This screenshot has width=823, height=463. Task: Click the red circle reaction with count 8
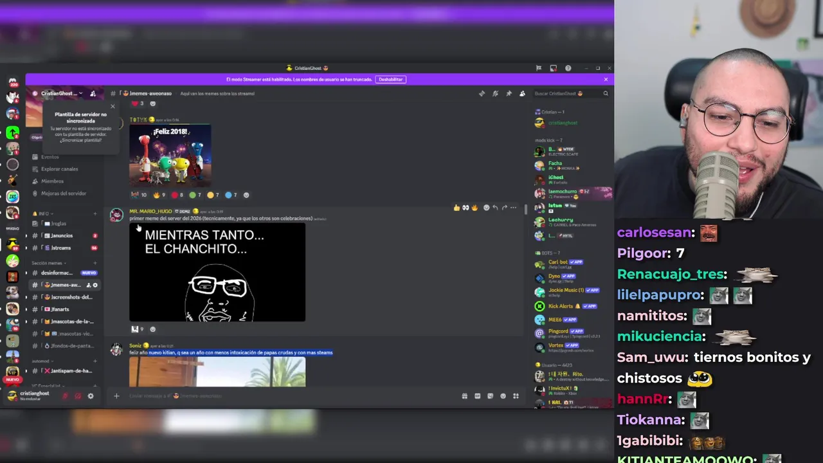coord(177,195)
